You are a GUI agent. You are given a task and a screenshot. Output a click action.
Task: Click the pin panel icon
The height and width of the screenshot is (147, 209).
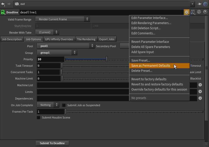click(x=200, y=4)
